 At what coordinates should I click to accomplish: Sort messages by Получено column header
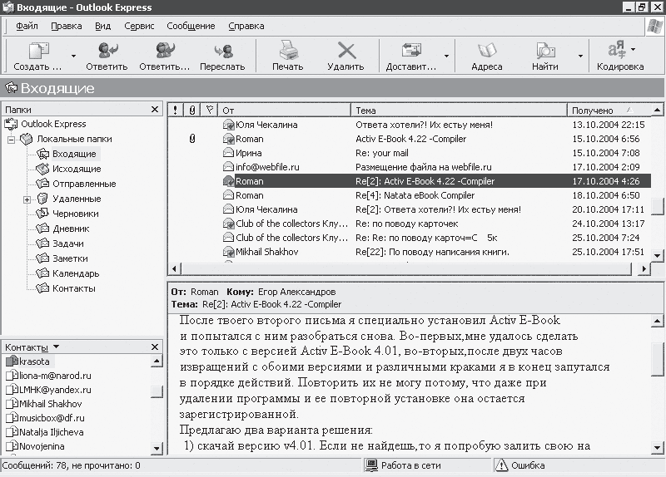click(x=593, y=111)
